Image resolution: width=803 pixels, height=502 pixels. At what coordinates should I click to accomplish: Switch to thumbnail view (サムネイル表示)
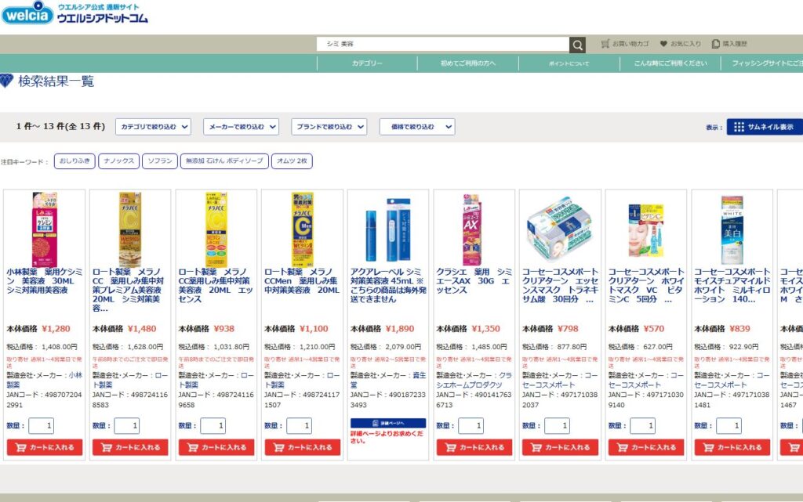(x=764, y=127)
